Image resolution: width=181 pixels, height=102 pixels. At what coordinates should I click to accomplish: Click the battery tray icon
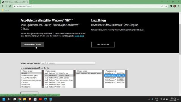pos(167,99)
